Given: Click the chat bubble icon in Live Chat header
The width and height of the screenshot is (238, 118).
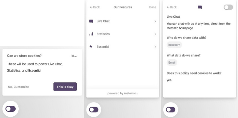Looking at the screenshot, I should [200, 7].
